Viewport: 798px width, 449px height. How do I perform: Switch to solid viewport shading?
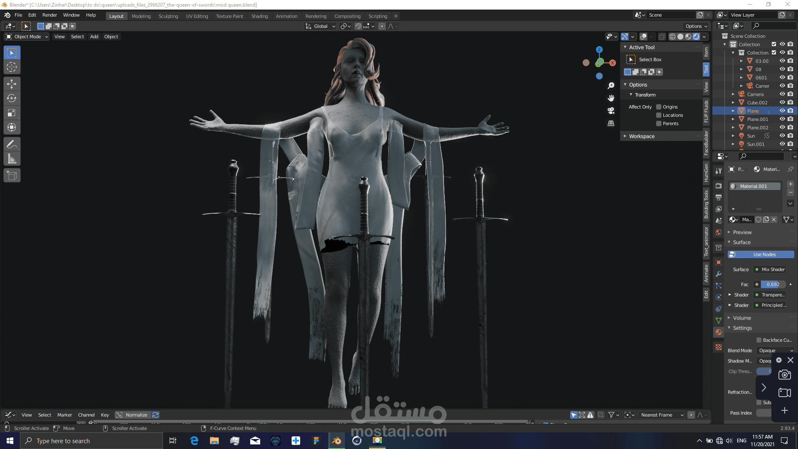coord(680,37)
